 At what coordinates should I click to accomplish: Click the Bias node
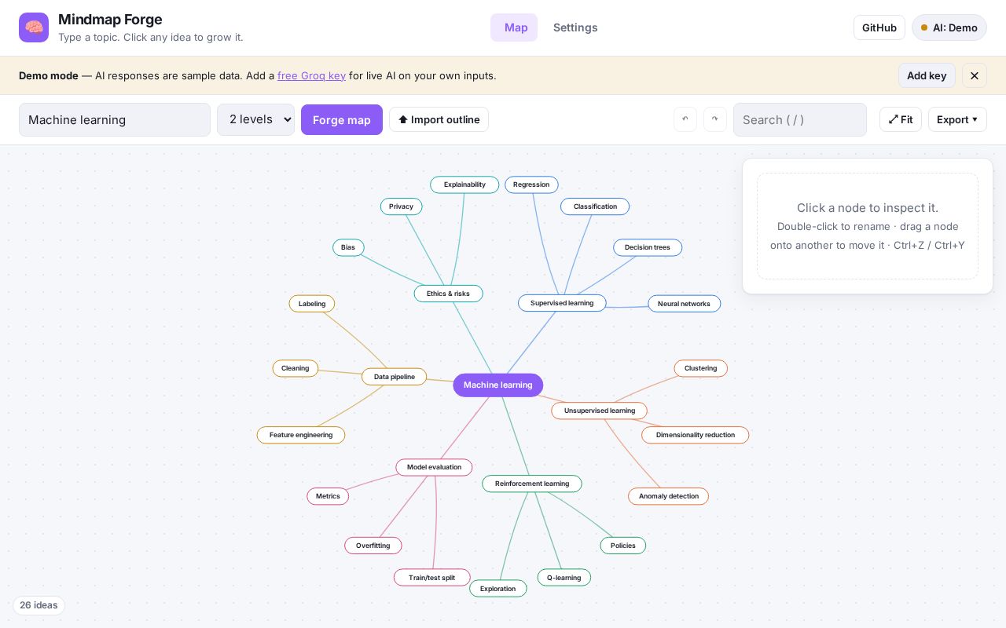click(x=348, y=247)
